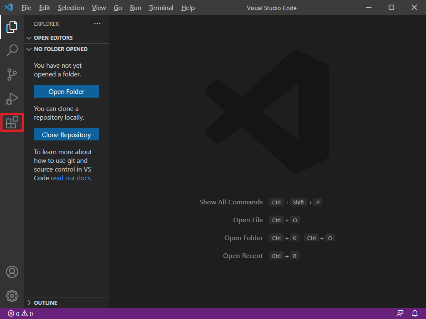Click the errors count in status bar
The height and width of the screenshot is (319, 426).
pyautogui.click(x=14, y=314)
